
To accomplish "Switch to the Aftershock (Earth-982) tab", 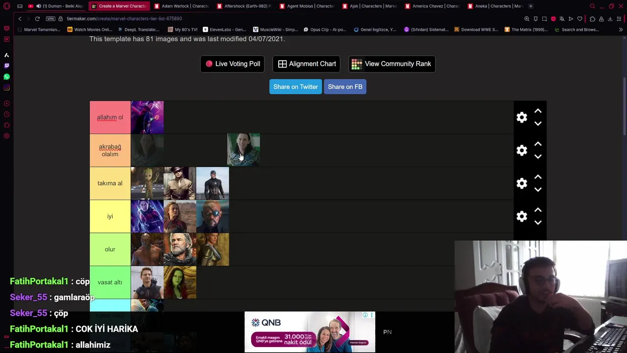I will point(244,6).
